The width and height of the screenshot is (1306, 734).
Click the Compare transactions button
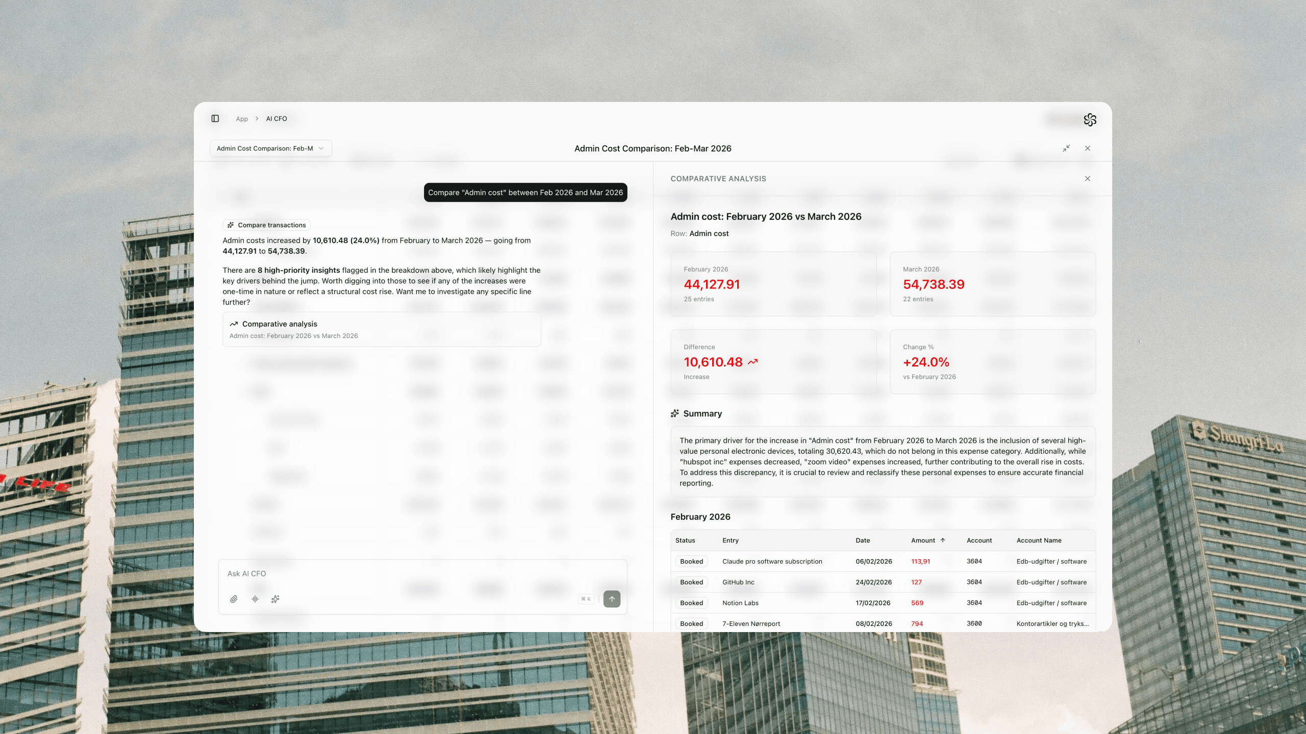point(266,225)
